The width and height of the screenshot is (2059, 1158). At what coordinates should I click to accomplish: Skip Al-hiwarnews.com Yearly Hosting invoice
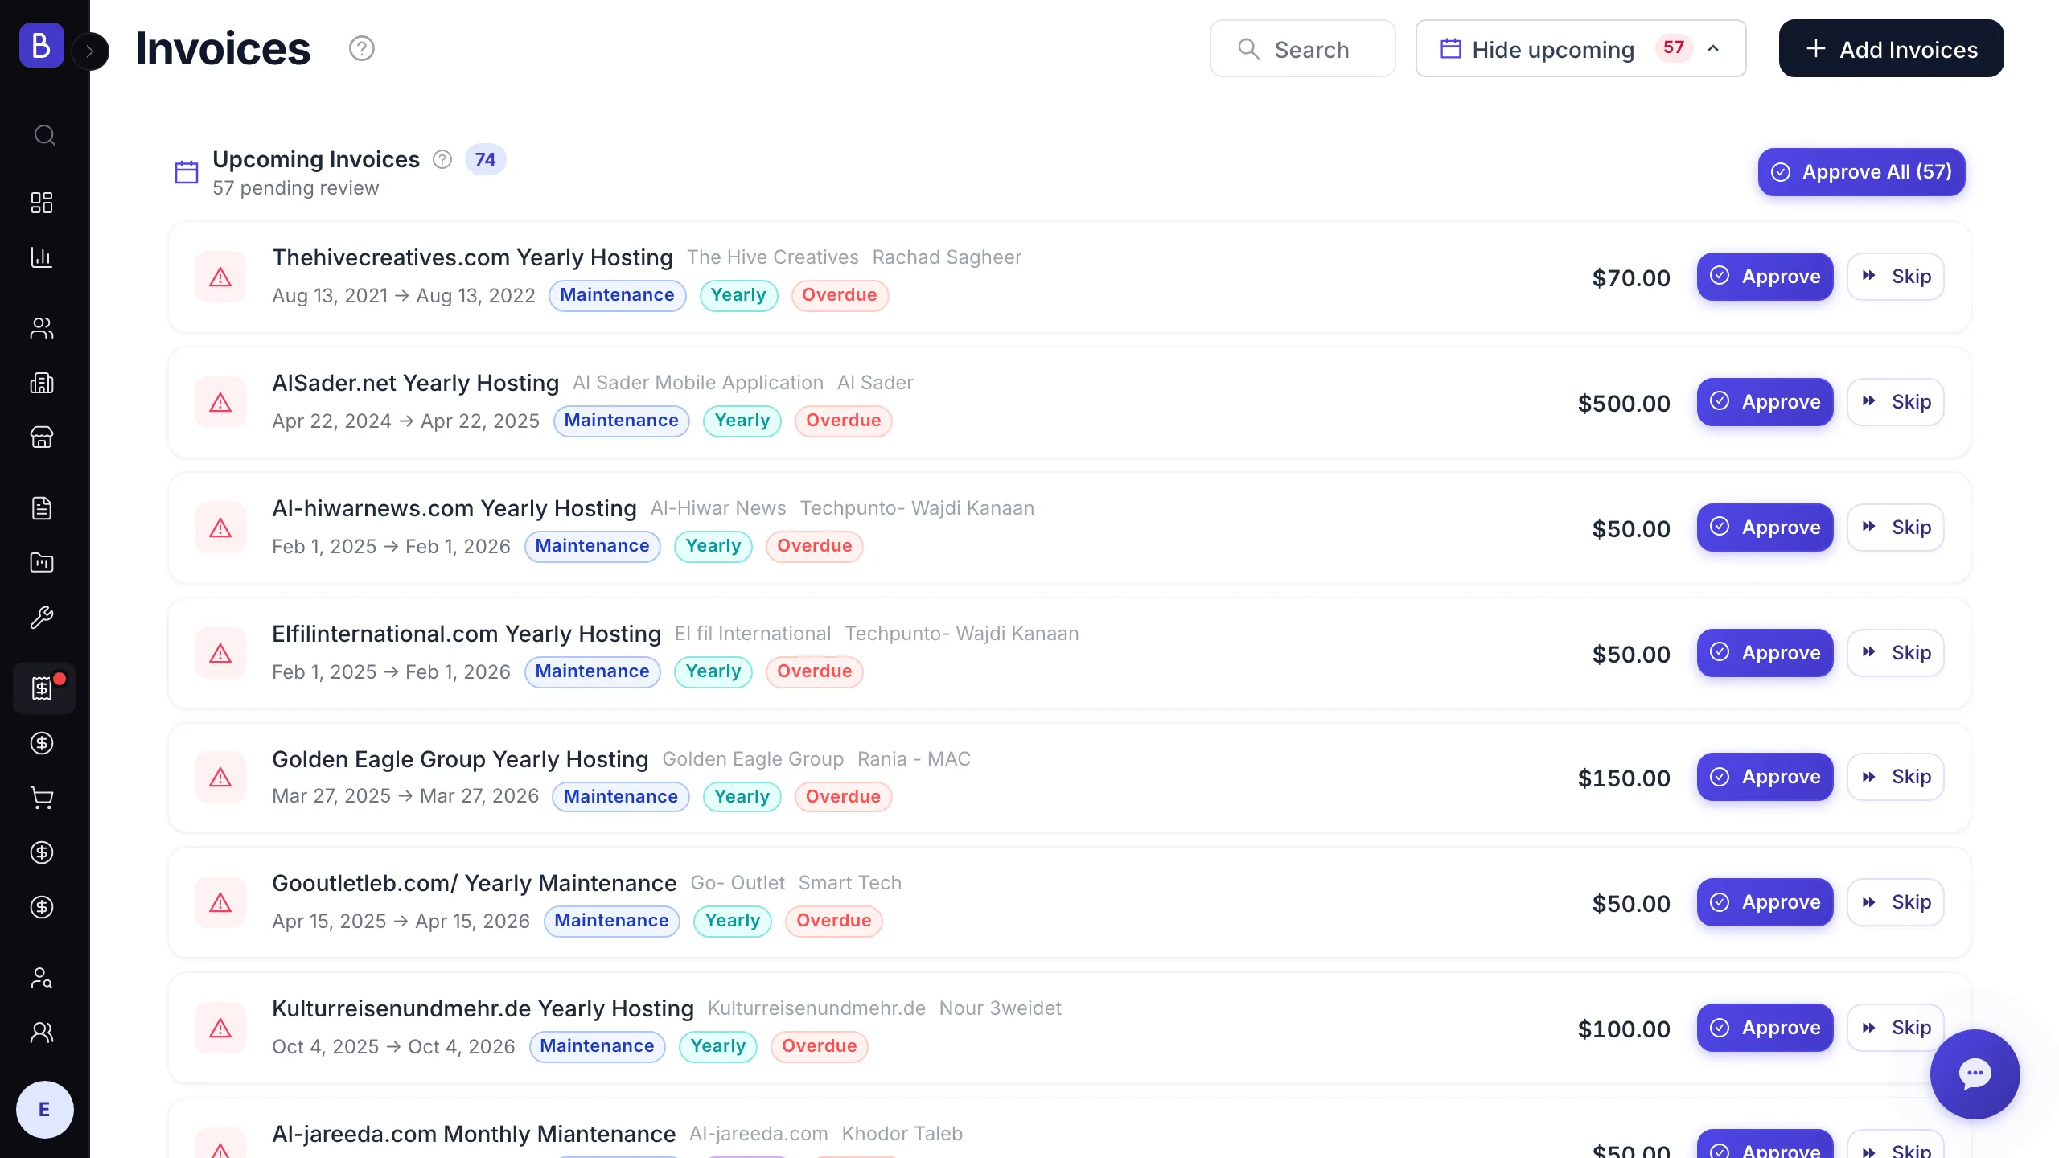pyautogui.click(x=1895, y=528)
